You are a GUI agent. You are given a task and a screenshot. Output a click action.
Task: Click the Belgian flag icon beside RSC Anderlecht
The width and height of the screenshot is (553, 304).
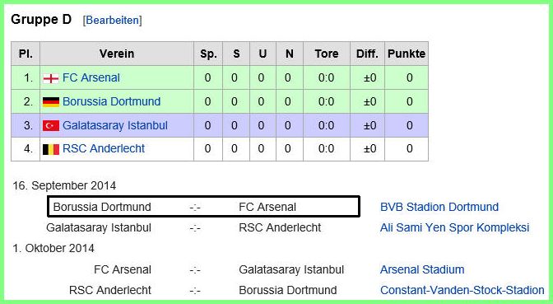click(51, 149)
